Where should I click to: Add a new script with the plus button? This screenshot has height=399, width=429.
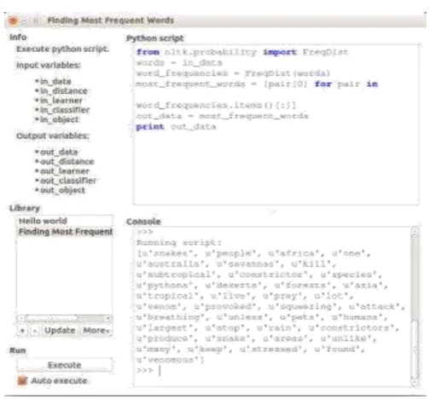coord(22,331)
